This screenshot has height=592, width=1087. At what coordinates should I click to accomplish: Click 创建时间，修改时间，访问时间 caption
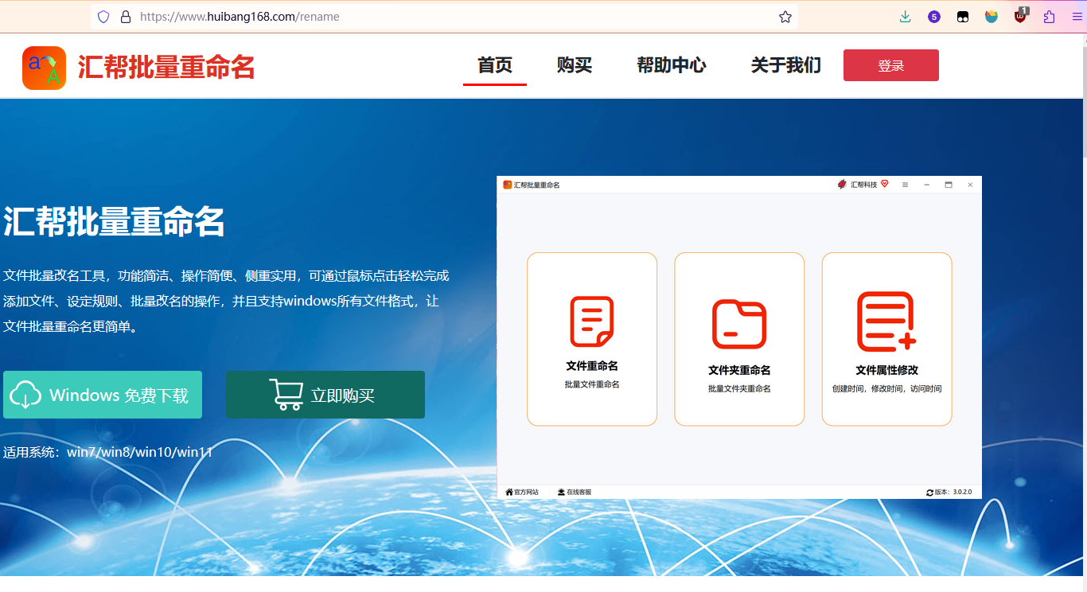pos(886,389)
